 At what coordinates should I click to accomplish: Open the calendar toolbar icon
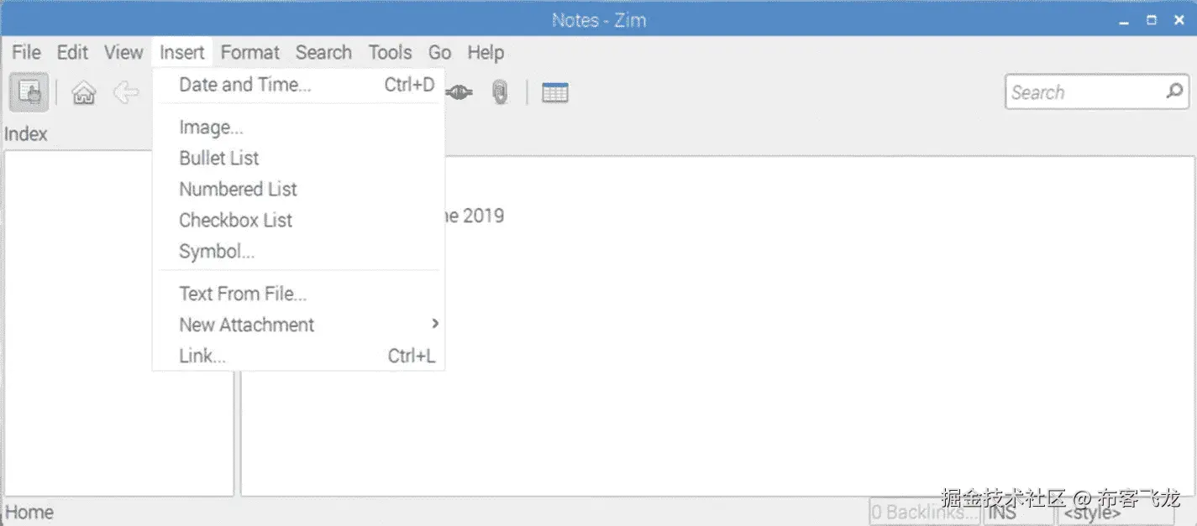tap(554, 92)
